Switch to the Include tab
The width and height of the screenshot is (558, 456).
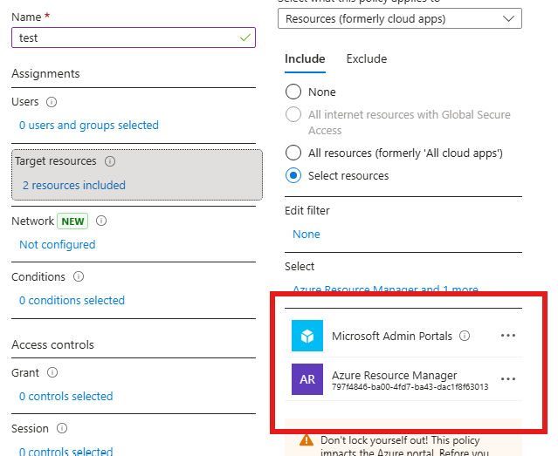coord(305,59)
